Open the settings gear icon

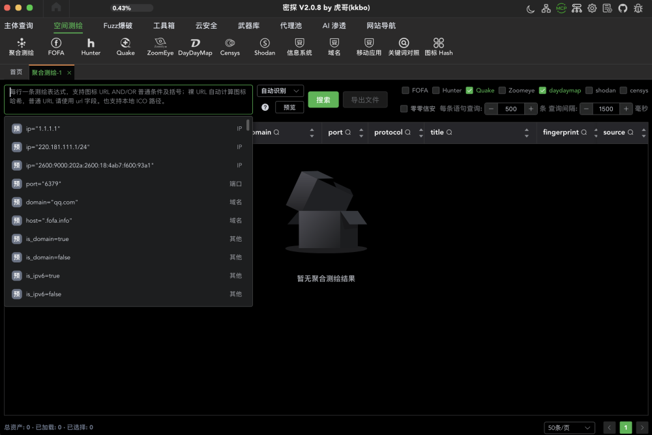592,8
